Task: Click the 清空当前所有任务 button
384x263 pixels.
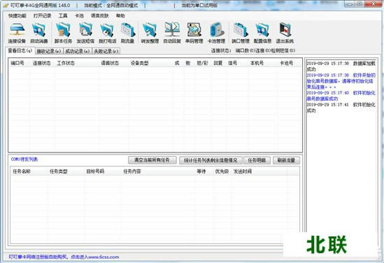Action: (152, 160)
